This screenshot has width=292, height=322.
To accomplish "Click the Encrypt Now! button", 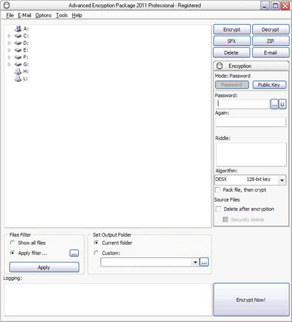I will coord(251,299).
